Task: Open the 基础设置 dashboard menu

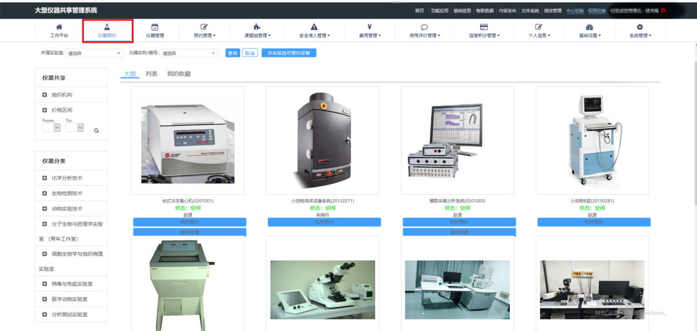Action: (589, 30)
